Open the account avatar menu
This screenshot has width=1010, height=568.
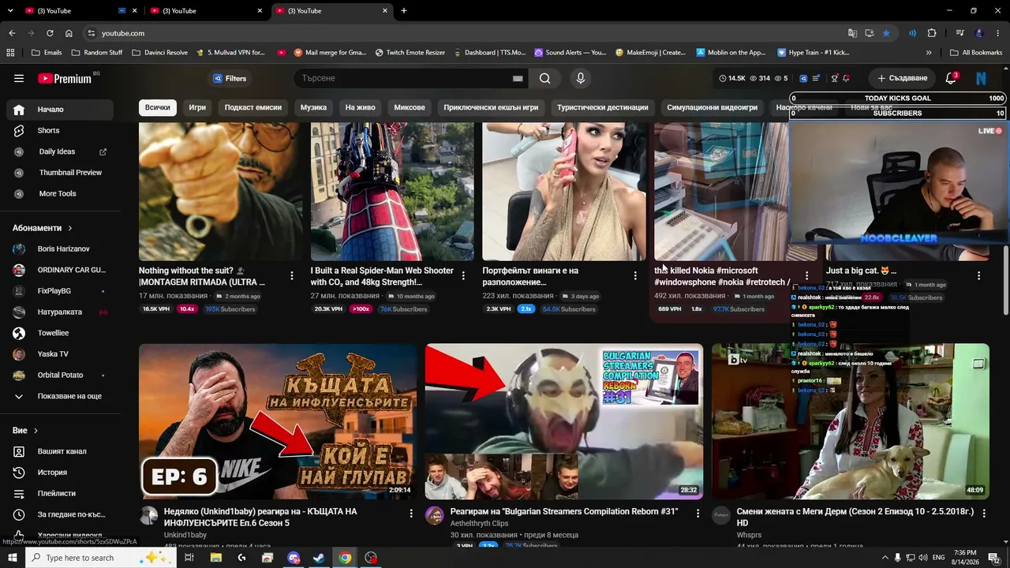(982, 78)
